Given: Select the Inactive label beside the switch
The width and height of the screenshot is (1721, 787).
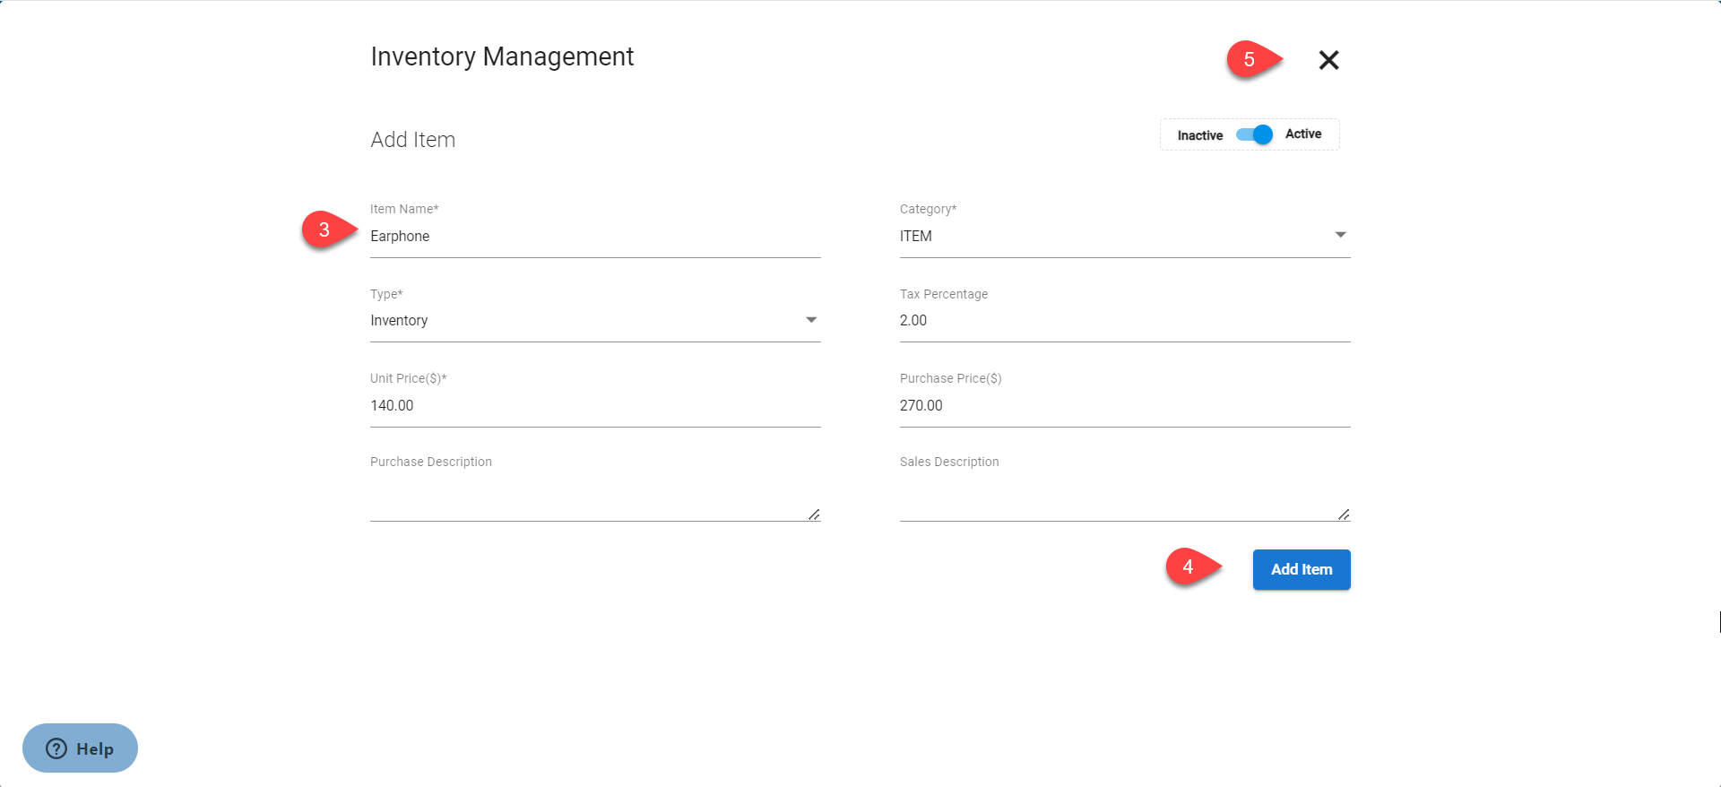Looking at the screenshot, I should point(1199,135).
